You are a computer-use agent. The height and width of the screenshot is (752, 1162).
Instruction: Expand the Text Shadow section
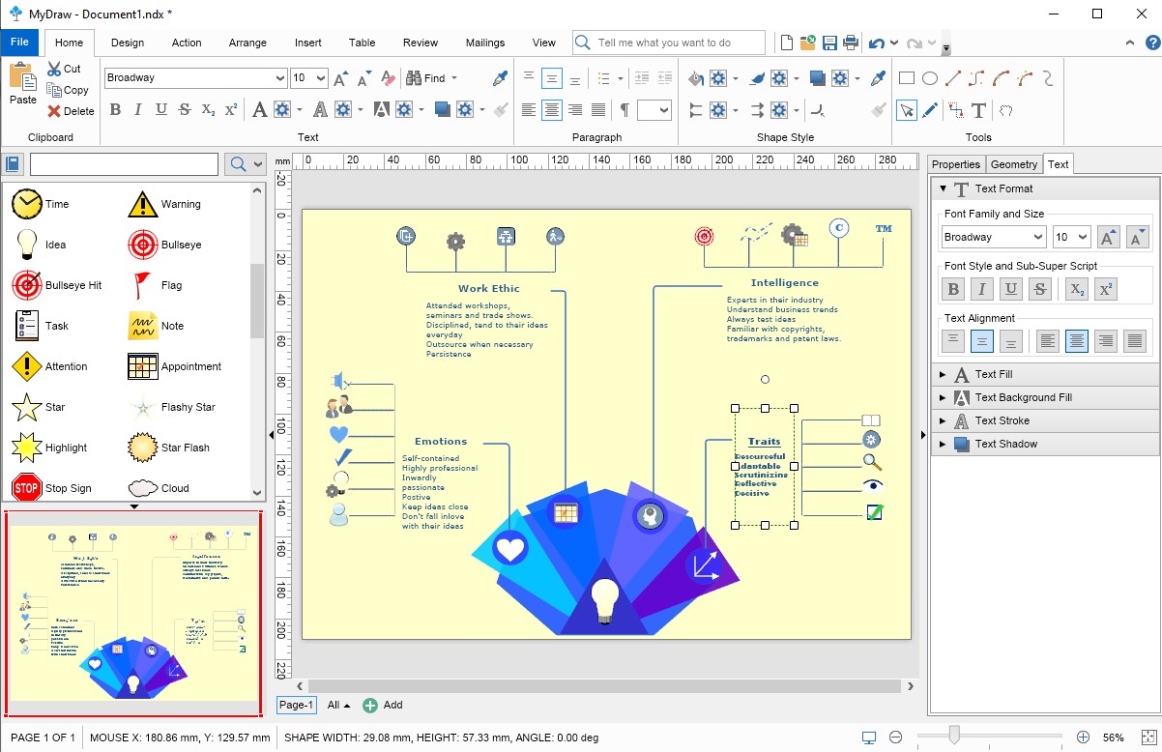[1043, 444]
